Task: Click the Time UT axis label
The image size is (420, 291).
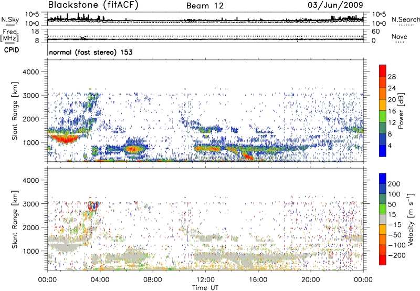Action: pos(205,288)
